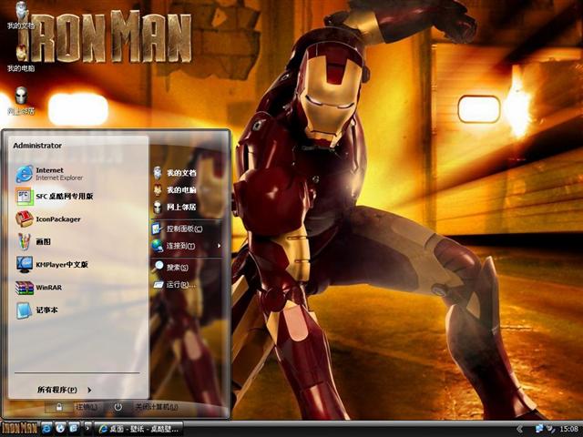This screenshot has width=583, height=437.
Task: Launch Internet Explorer from Start menu
Action: (x=50, y=174)
